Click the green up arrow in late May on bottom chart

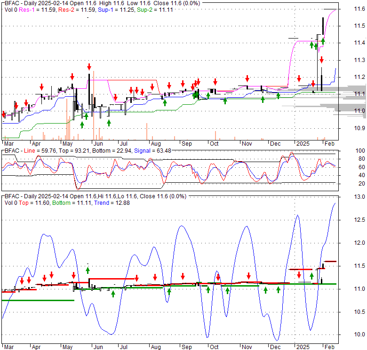coord(88,270)
